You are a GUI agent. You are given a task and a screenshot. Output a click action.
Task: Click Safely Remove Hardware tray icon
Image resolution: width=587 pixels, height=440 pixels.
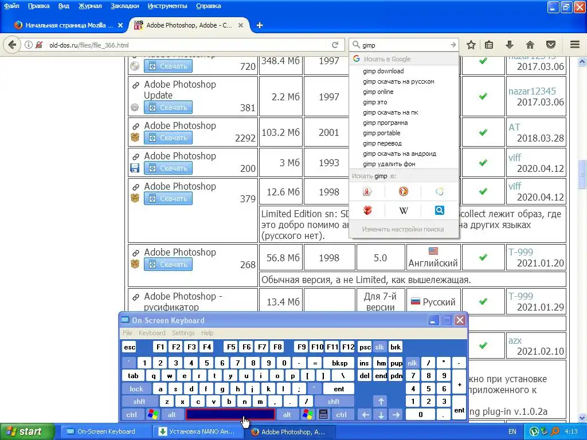click(545, 431)
